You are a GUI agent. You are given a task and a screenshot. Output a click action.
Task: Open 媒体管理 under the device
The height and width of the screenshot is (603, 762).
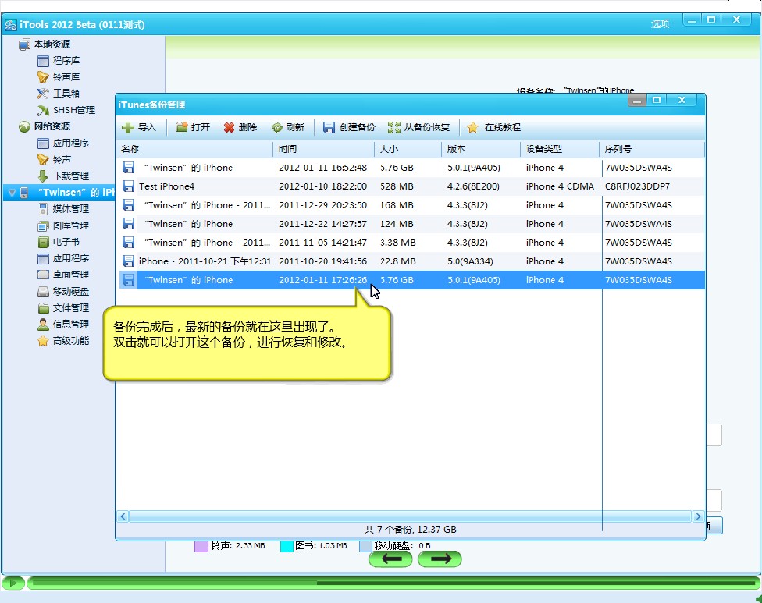tap(70, 209)
